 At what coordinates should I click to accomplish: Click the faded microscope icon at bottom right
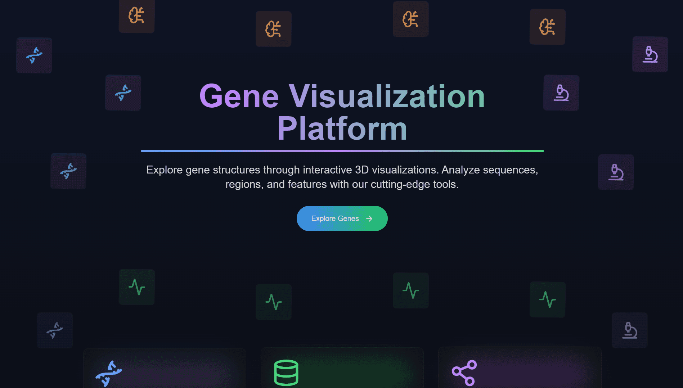coord(629,330)
